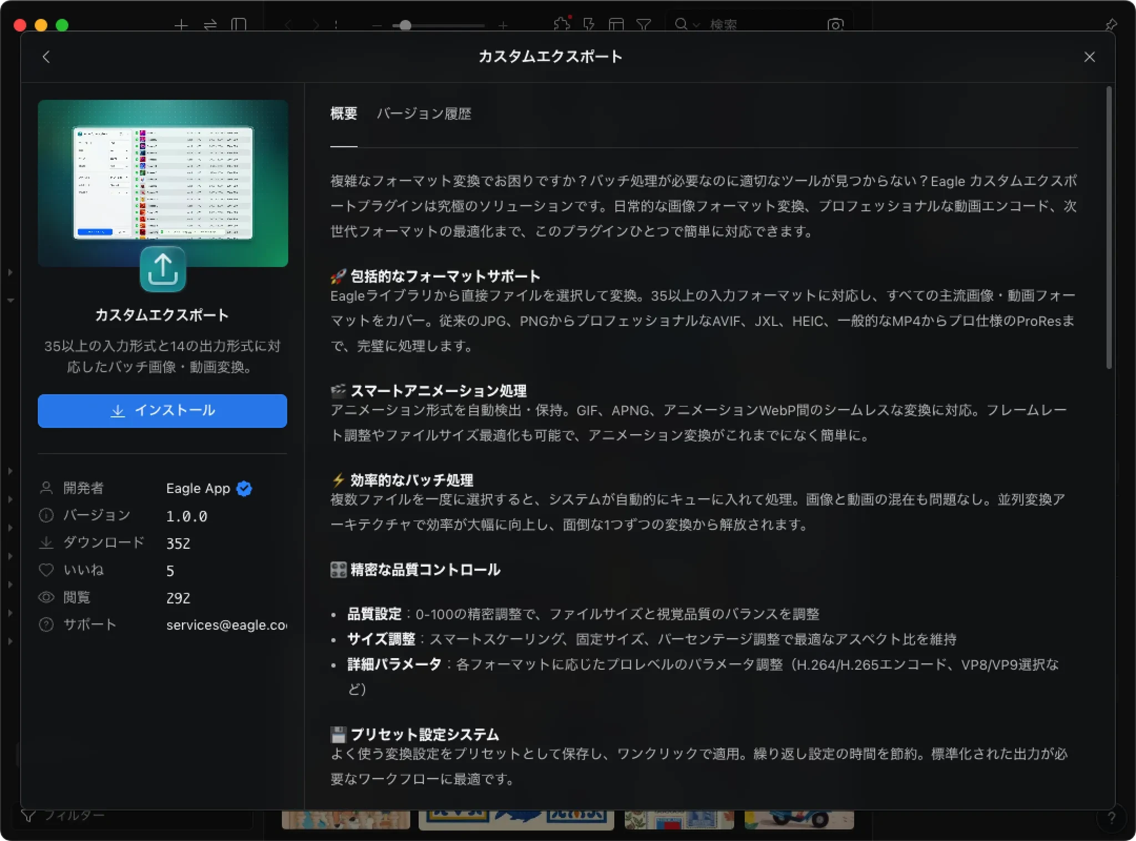The height and width of the screenshot is (841, 1136).
Task: Open the search options dropdown arrow
Action: tap(696, 26)
